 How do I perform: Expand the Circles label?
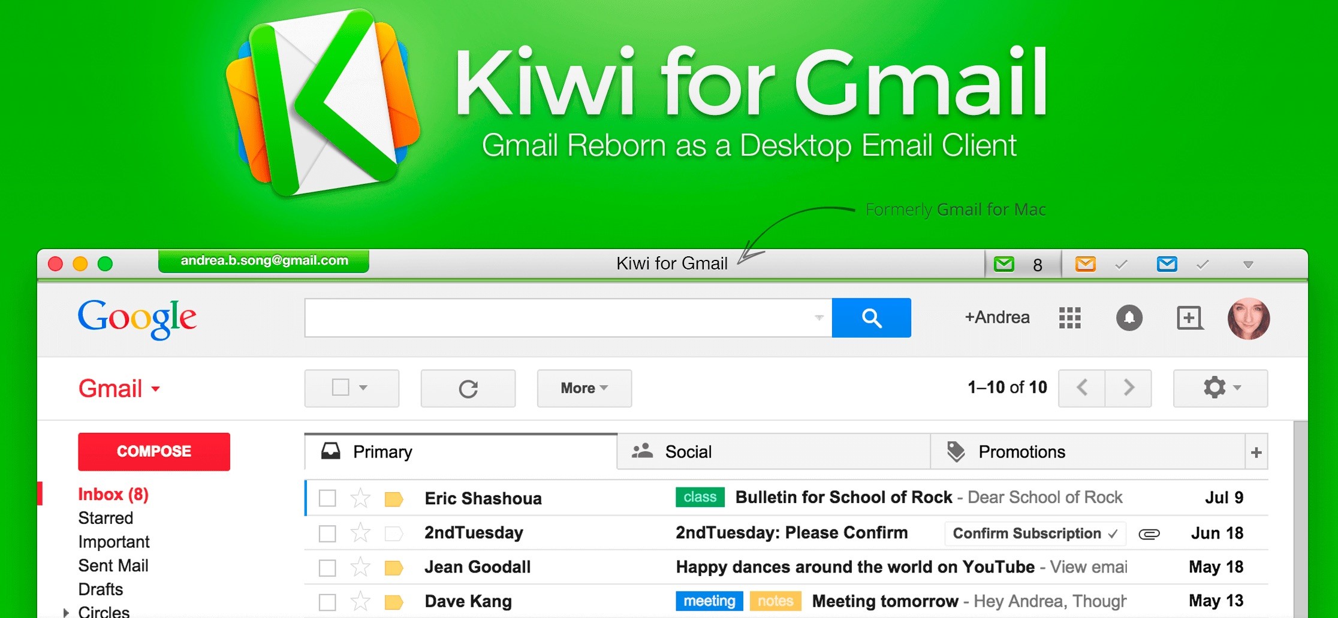[x=66, y=612]
